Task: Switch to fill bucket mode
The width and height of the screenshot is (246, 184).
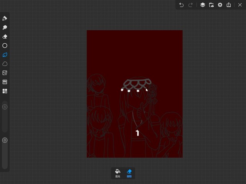Action: click(118, 173)
